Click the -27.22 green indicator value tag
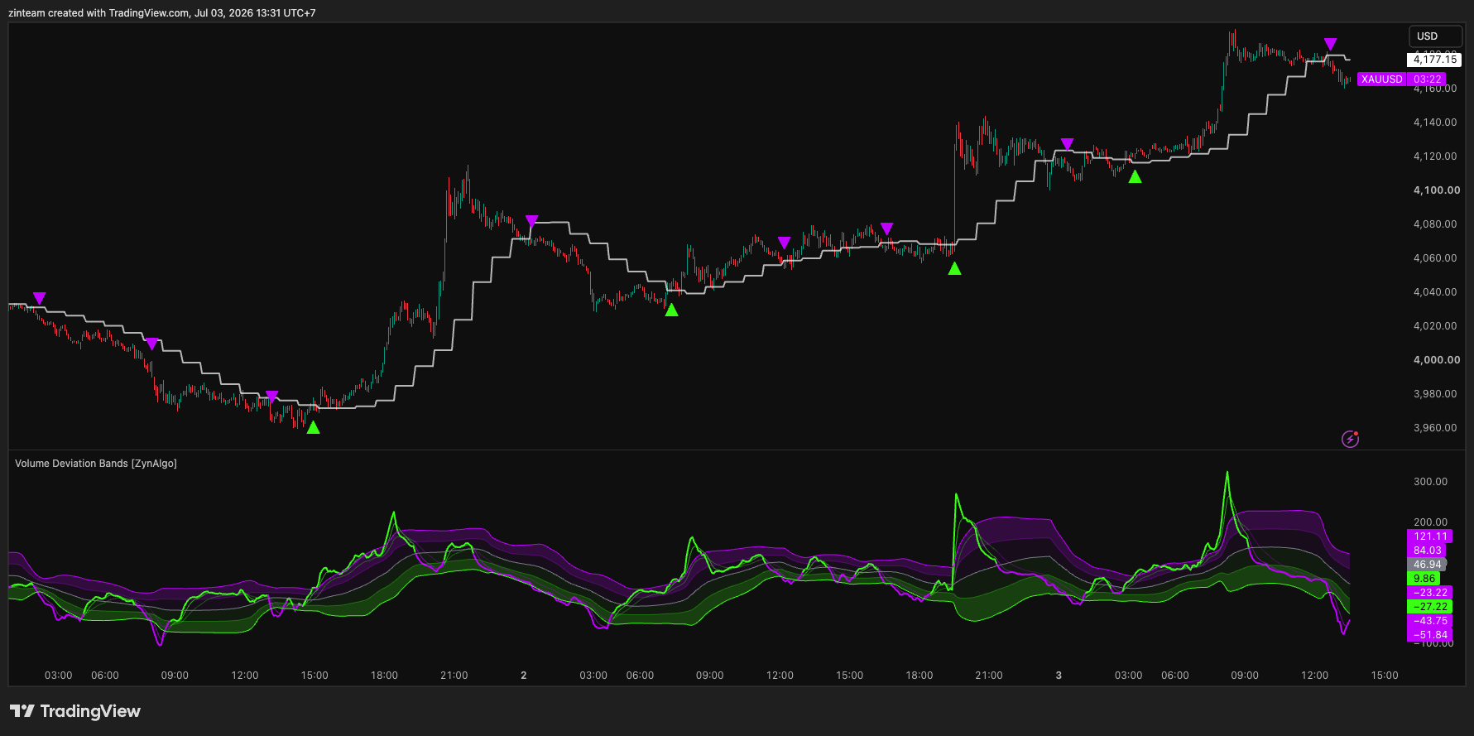Image resolution: width=1474 pixels, height=736 pixels. [1429, 607]
